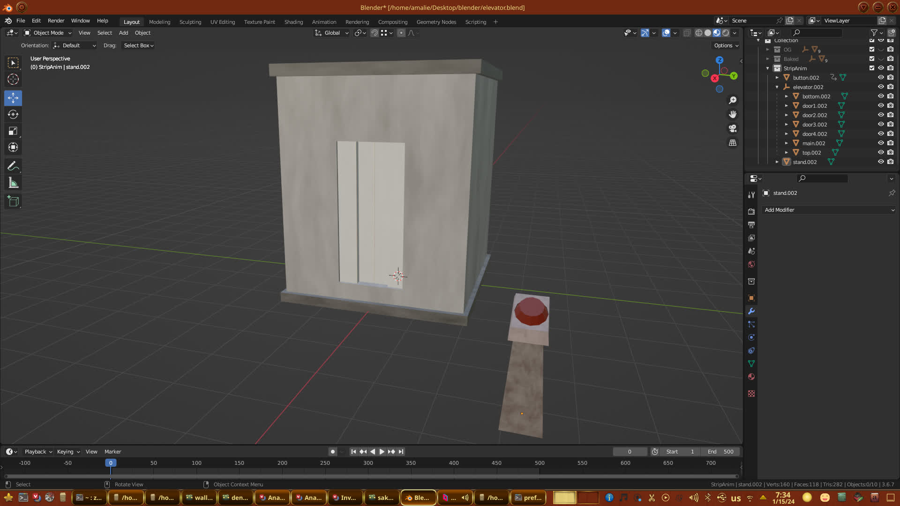Screen dimensions: 900x506
Task: Click the Add Cube tool
Action: pos(13,201)
